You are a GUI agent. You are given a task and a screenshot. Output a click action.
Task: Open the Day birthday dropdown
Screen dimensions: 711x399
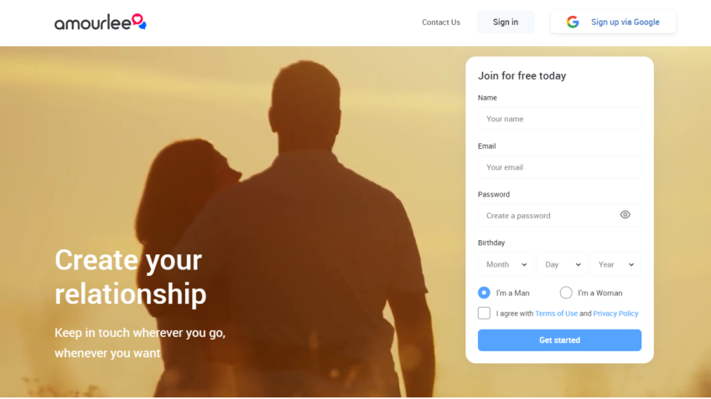pos(563,264)
